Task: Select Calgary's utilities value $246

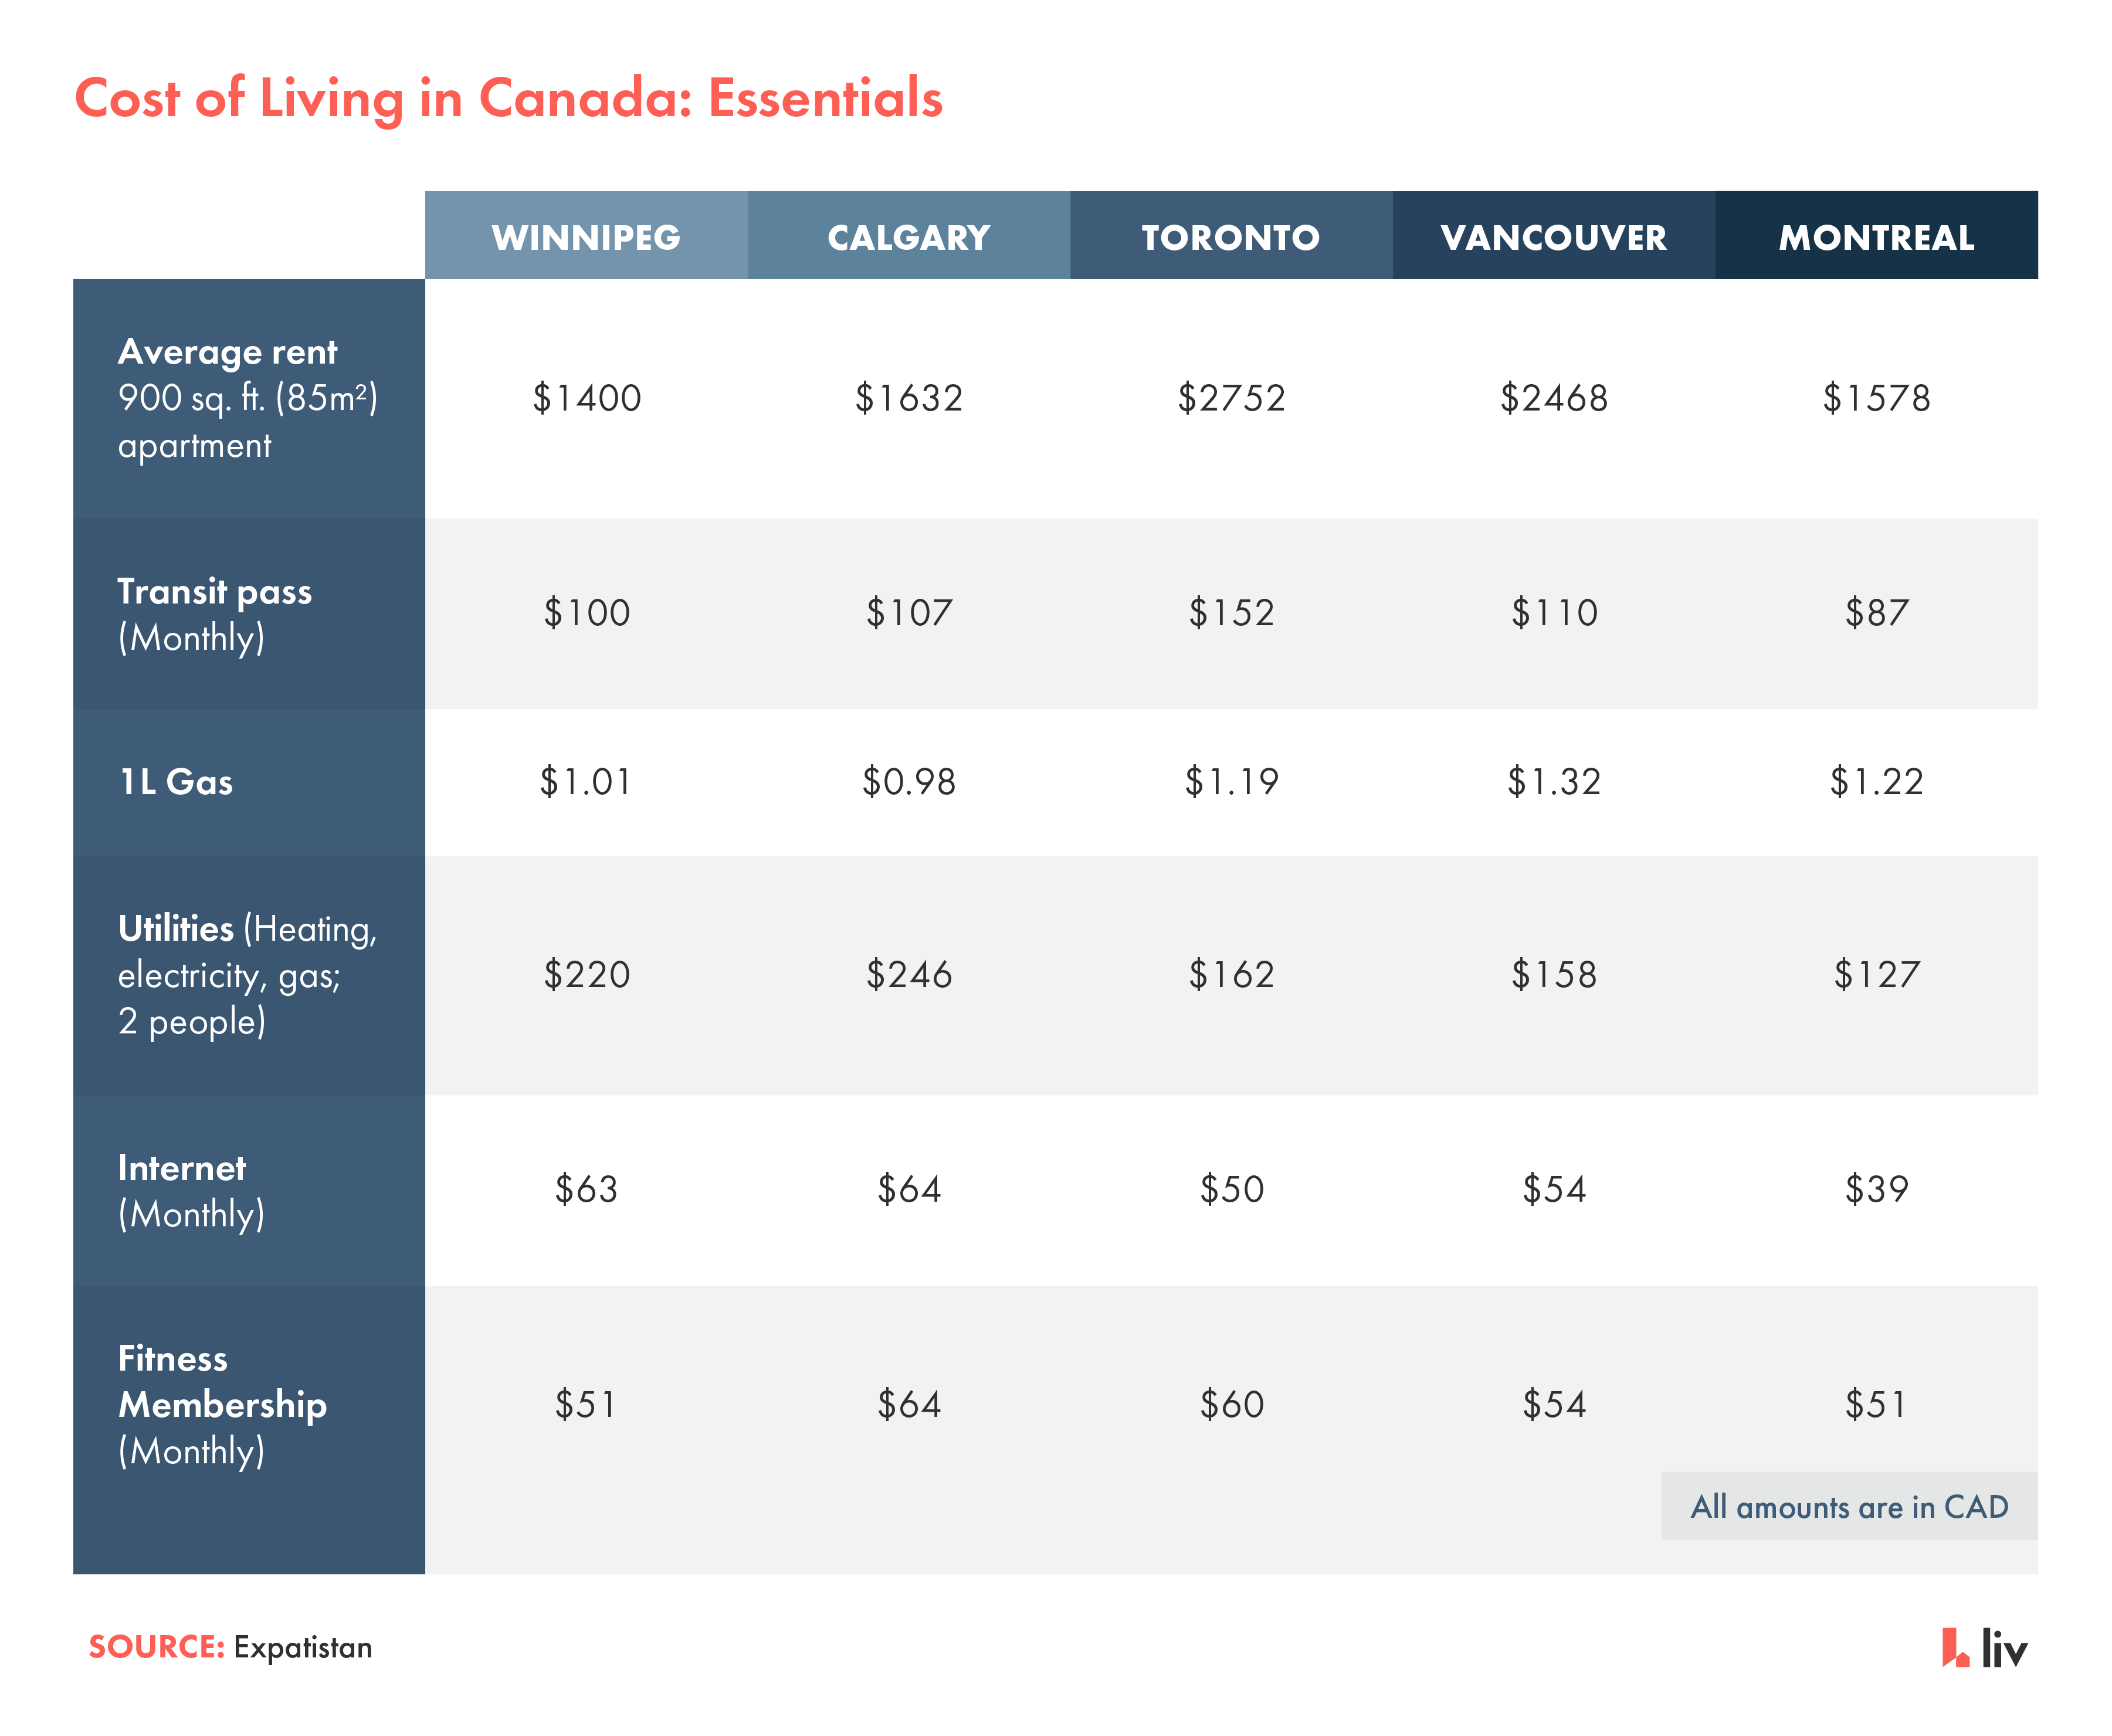Action: point(909,975)
